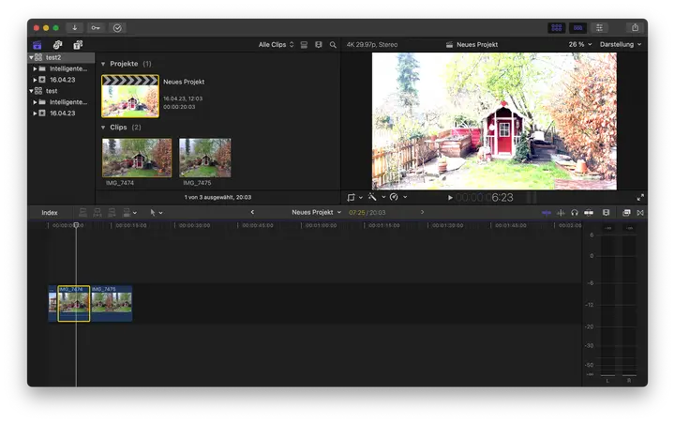Toggle the Browser panel visibility button

(557, 28)
